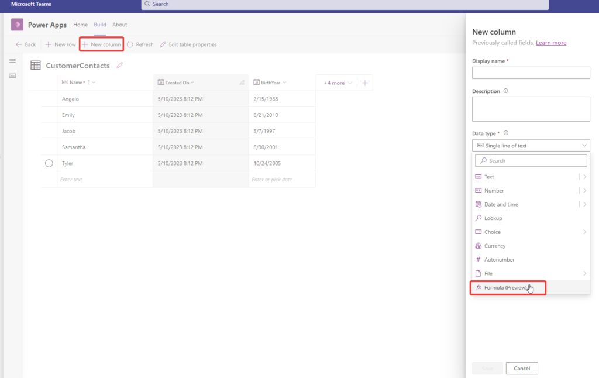Click the 2/15/1988 BirthYear cell
The width and height of the screenshot is (599, 378).
pyautogui.click(x=282, y=99)
